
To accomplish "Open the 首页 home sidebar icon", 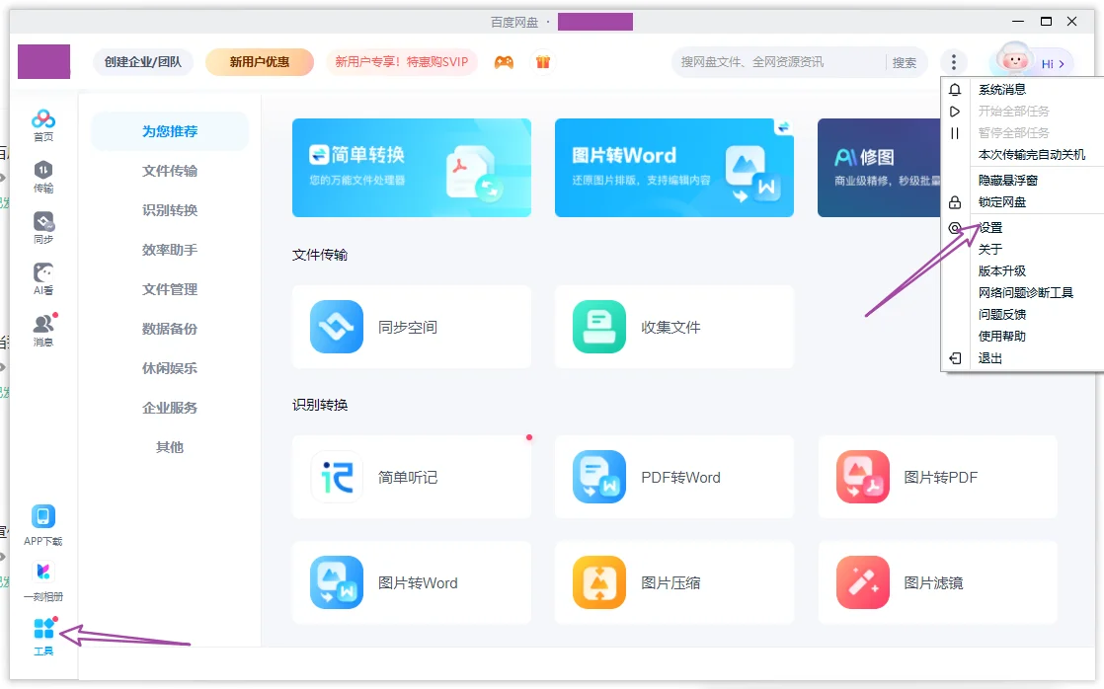I will tap(42, 123).
